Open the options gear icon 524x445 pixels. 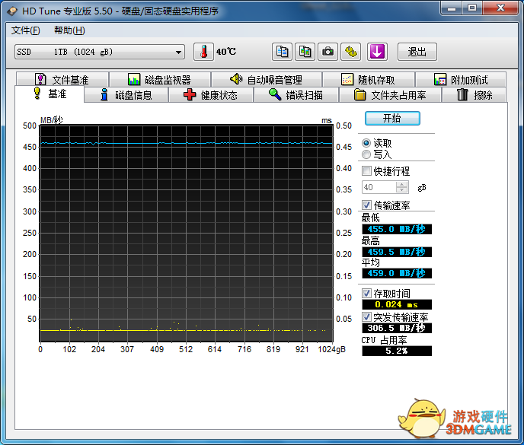point(350,52)
